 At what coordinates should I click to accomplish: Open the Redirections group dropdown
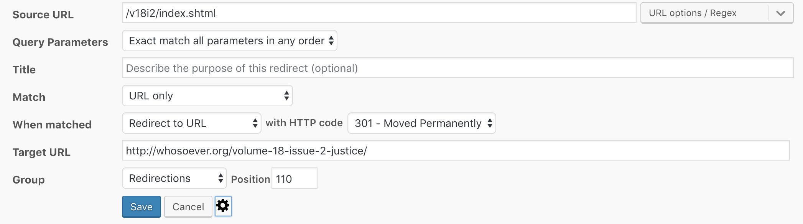click(174, 178)
